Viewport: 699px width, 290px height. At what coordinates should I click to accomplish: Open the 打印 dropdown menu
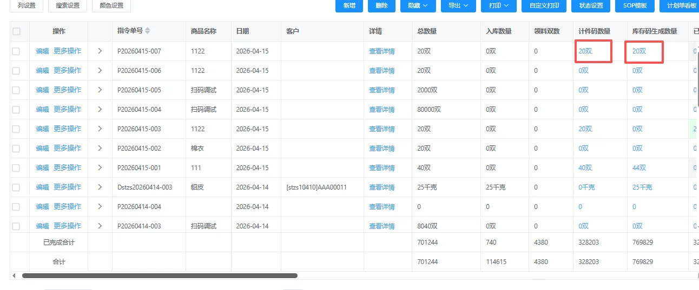pos(498,5)
